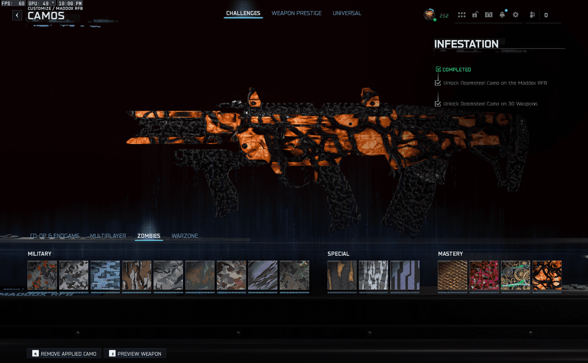This screenshot has height=363, width=588.
Task: Click the chat message icon in top bar
Action: point(489,15)
